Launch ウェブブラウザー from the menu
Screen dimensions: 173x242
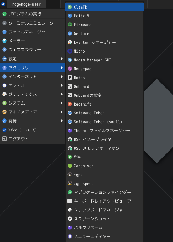(33, 49)
